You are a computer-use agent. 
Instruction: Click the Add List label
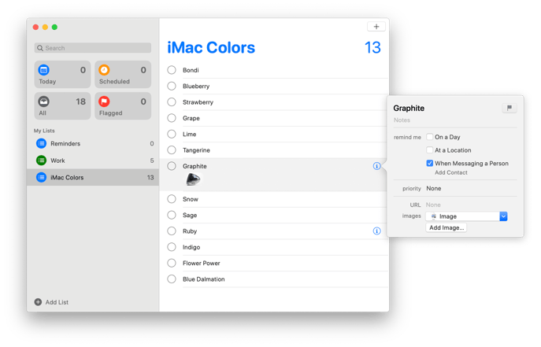[57, 302]
